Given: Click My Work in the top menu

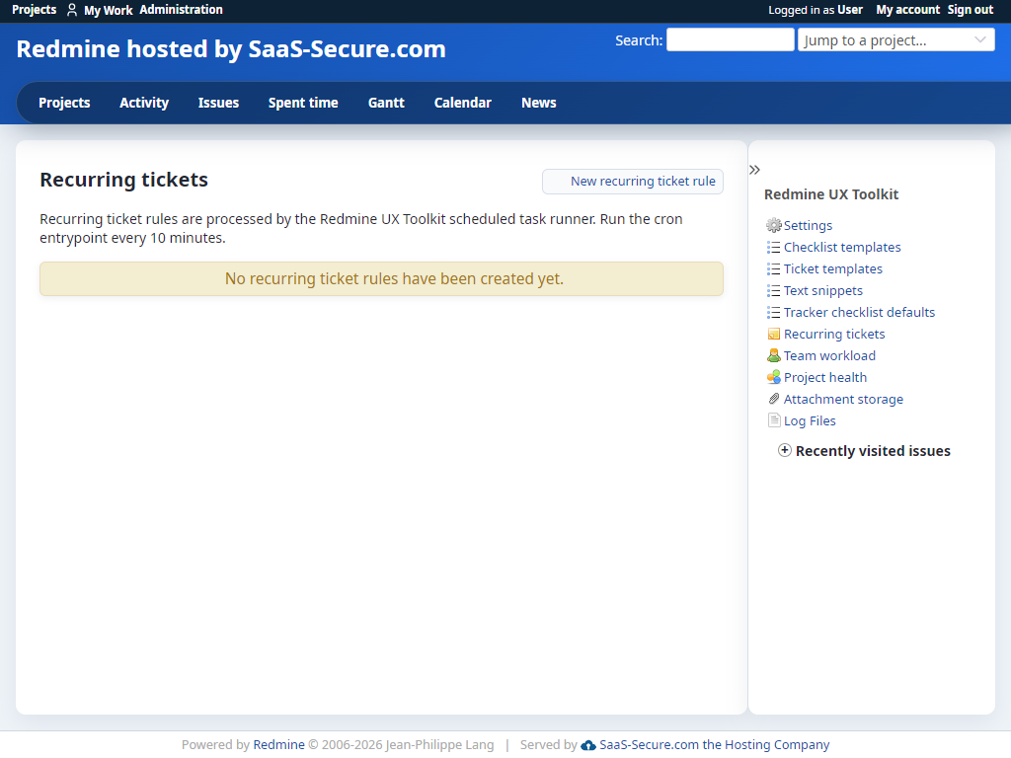Looking at the screenshot, I should (x=109, y=10).
